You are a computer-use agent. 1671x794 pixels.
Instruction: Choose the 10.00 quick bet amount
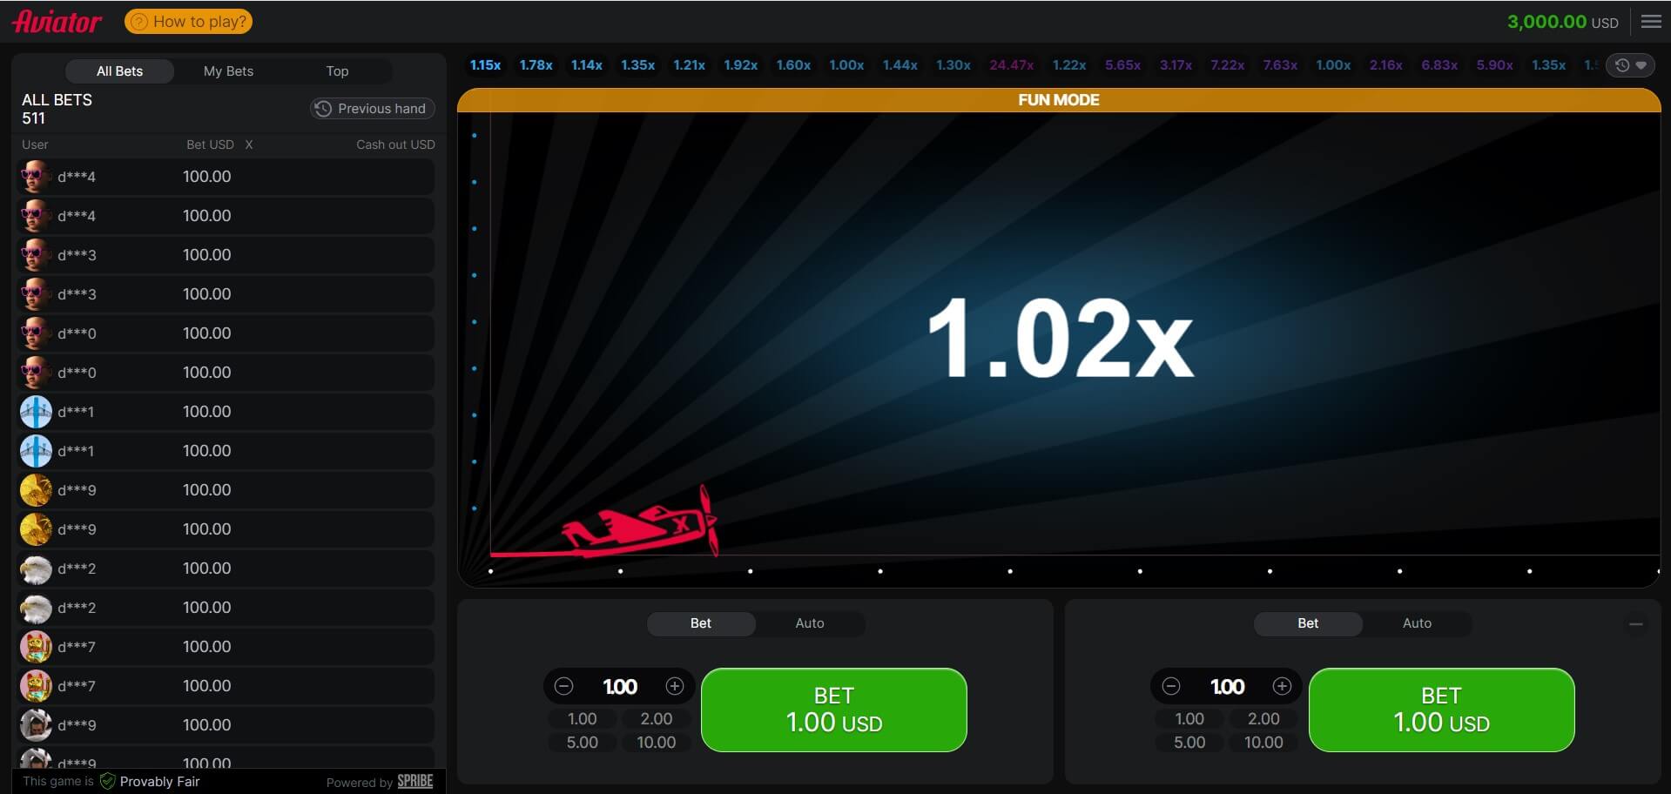(656, 742)
